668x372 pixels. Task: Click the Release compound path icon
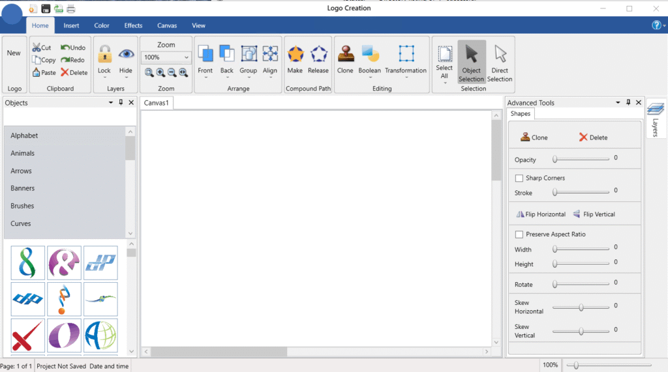318,55
